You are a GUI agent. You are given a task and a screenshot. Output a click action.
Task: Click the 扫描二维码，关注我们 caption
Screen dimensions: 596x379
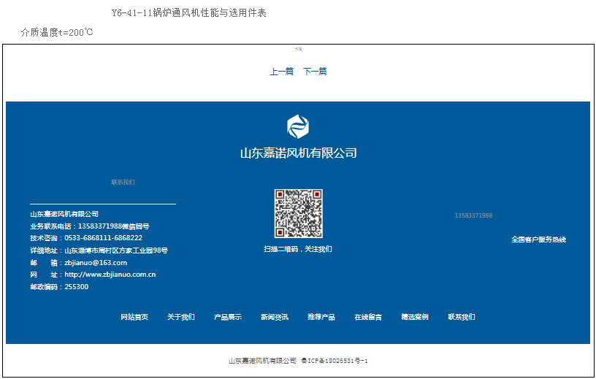(298, 249)
